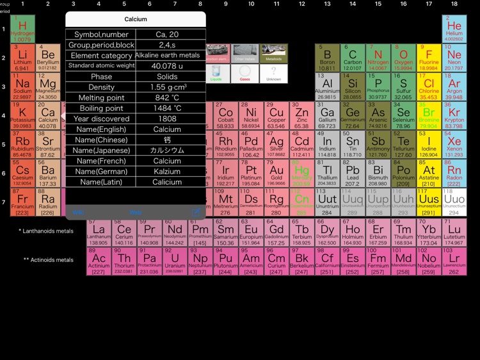Open the Argon element tile
The width and height of the screenshot is (480, 360).
point(454,86)
